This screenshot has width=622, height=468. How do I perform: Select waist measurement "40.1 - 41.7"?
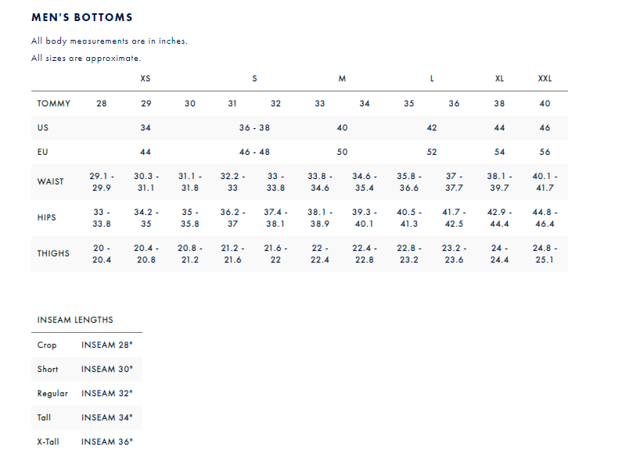(x=545, y=182)
